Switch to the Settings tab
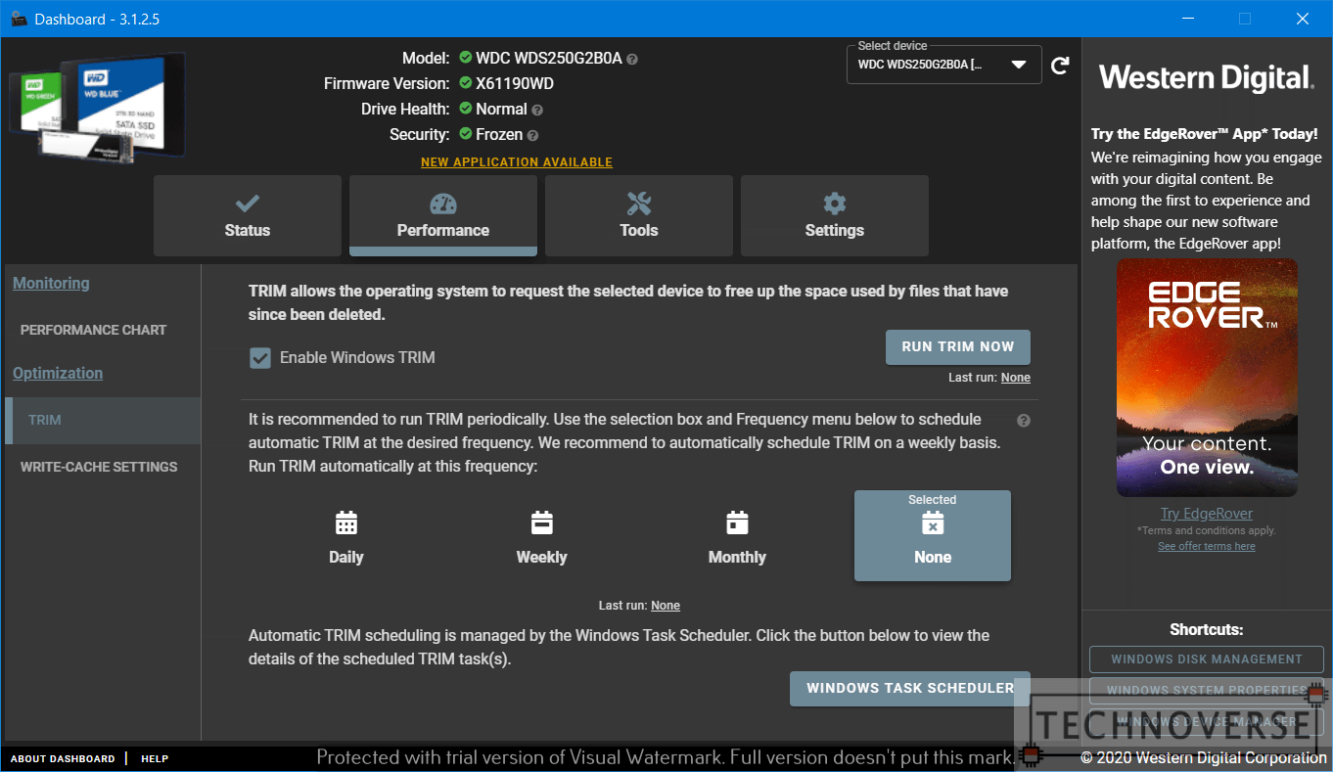 (x=835, y=215)
